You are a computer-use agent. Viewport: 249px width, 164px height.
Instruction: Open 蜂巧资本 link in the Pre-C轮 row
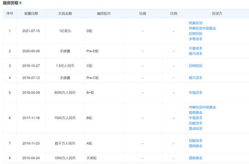(195, 78)
